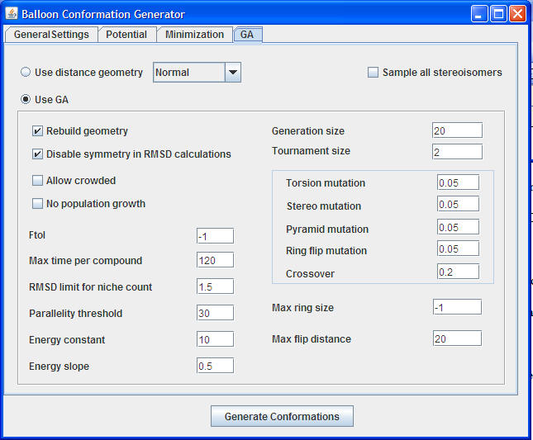Click the Java application icon in title bar
Image resolution: width=533 pixels, height=440 pixels.
(12, 14)
